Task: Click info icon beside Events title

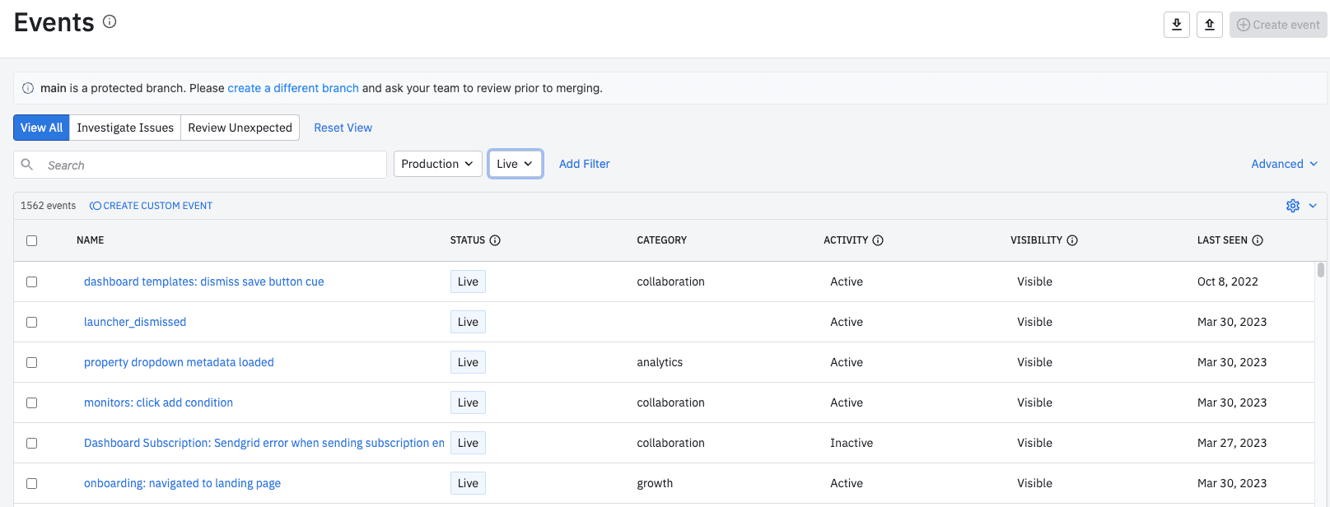Action: [x=110, y=22]
